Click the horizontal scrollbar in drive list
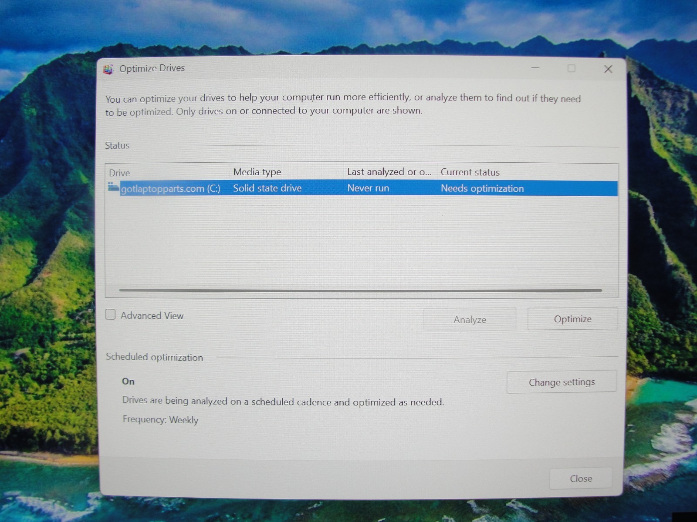697x522 pixels. pos(360,290)
